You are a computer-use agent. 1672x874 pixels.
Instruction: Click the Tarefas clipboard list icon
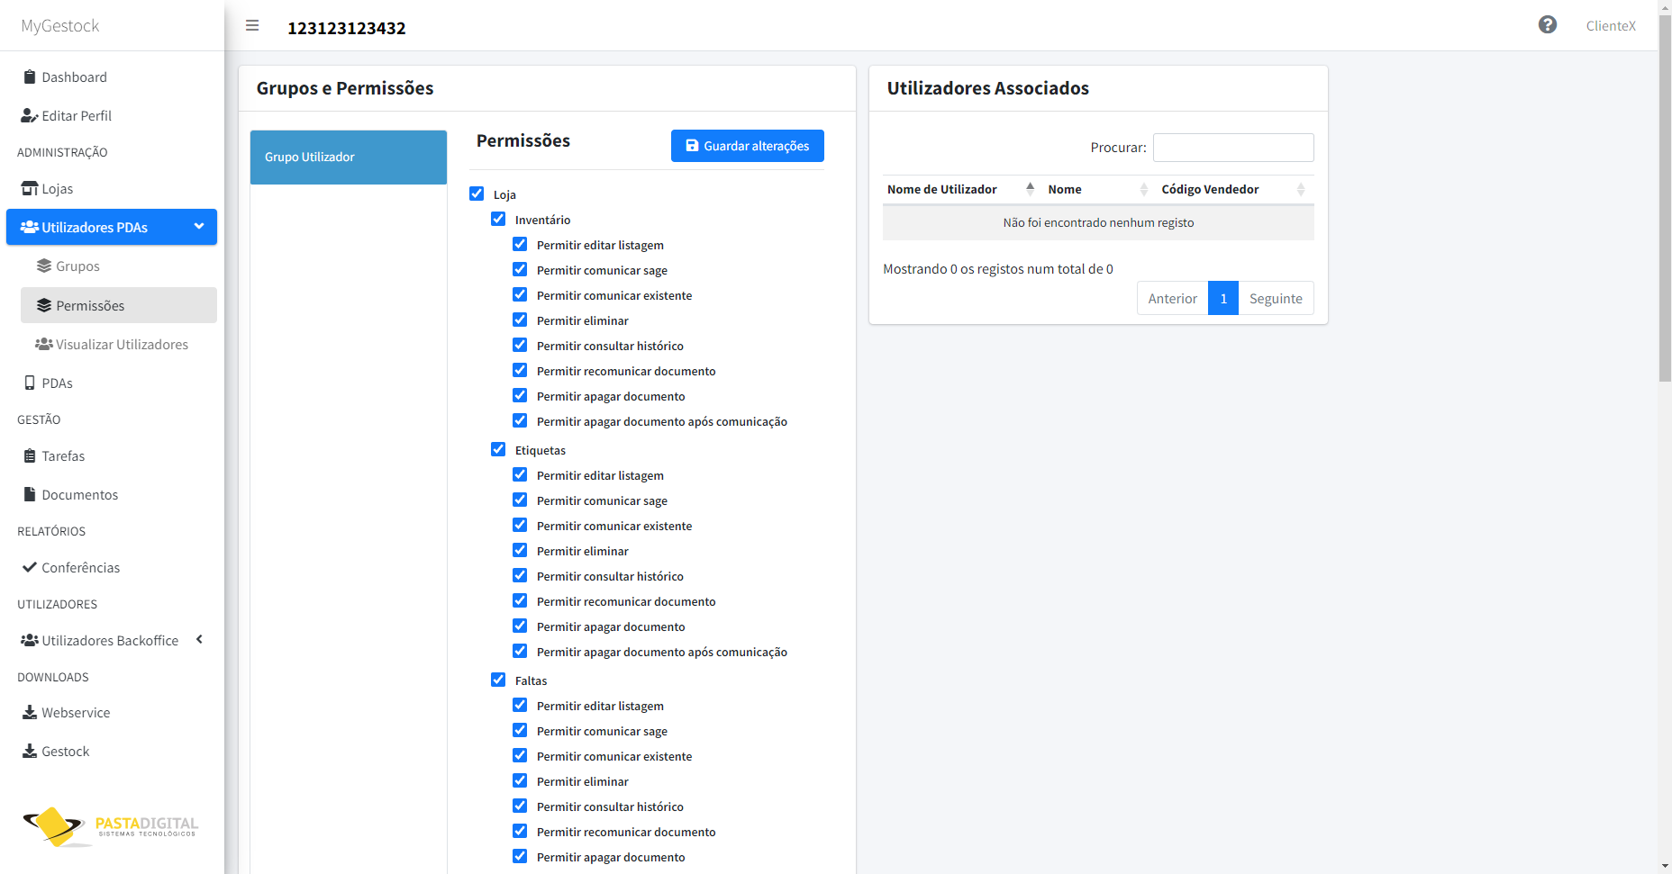30,456
